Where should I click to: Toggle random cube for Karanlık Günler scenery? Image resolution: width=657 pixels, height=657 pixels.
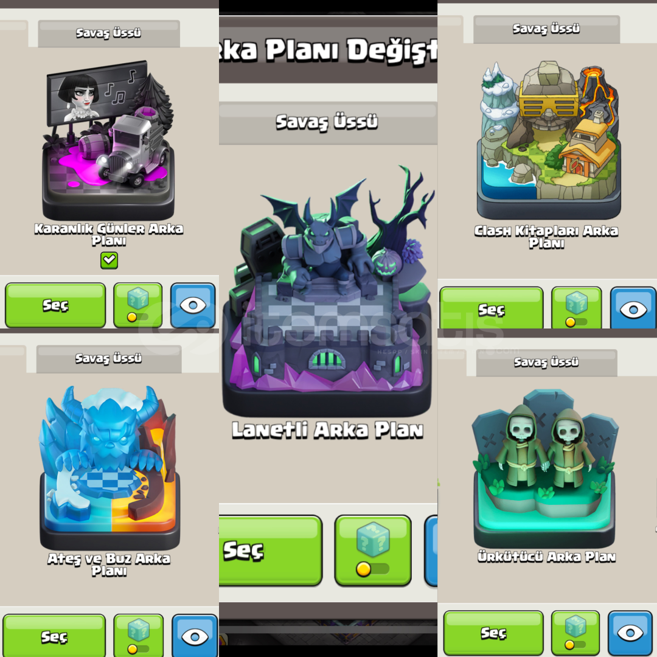[138, 305]
